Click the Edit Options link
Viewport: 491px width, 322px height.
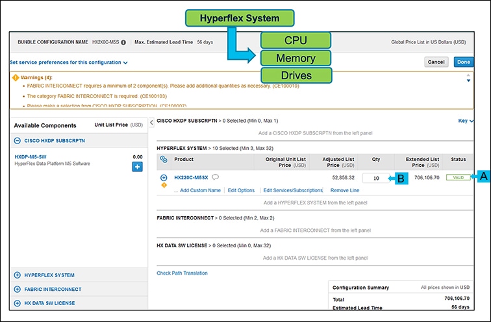[241, 190]
